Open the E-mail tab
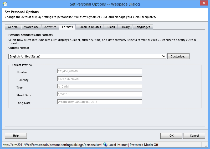Image resolution: width=210 pixels, height=149 pixels. pyautogui.click(x=111, y=27)
